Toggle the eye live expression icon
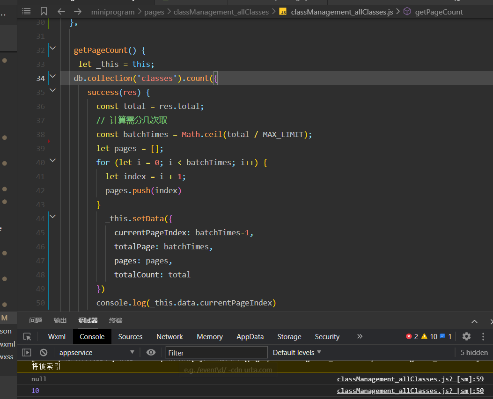Screen dimensions: 493x399 (x=151, y=352)
